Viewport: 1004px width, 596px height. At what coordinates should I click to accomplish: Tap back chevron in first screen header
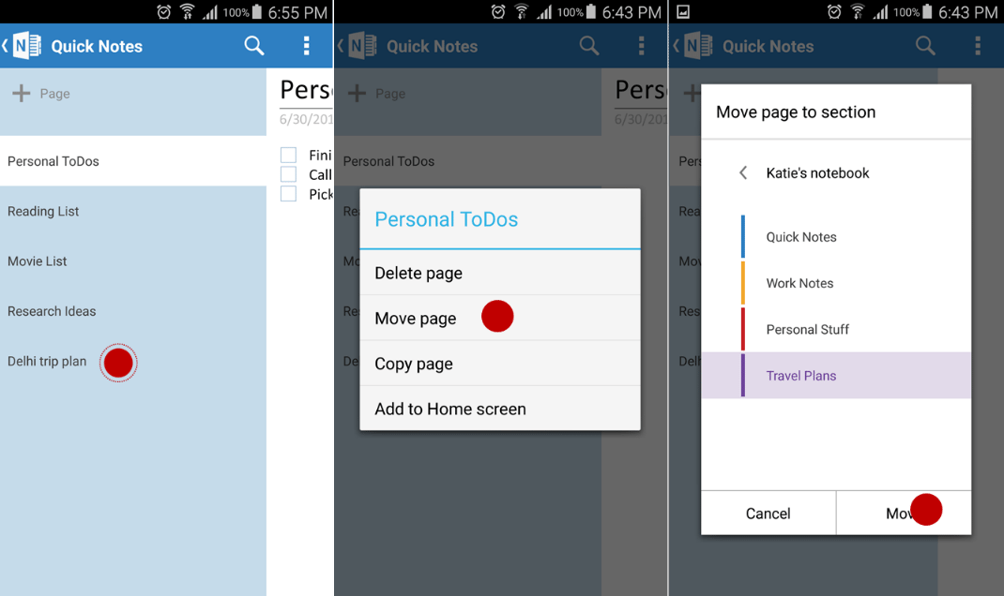tap(5, 45)
